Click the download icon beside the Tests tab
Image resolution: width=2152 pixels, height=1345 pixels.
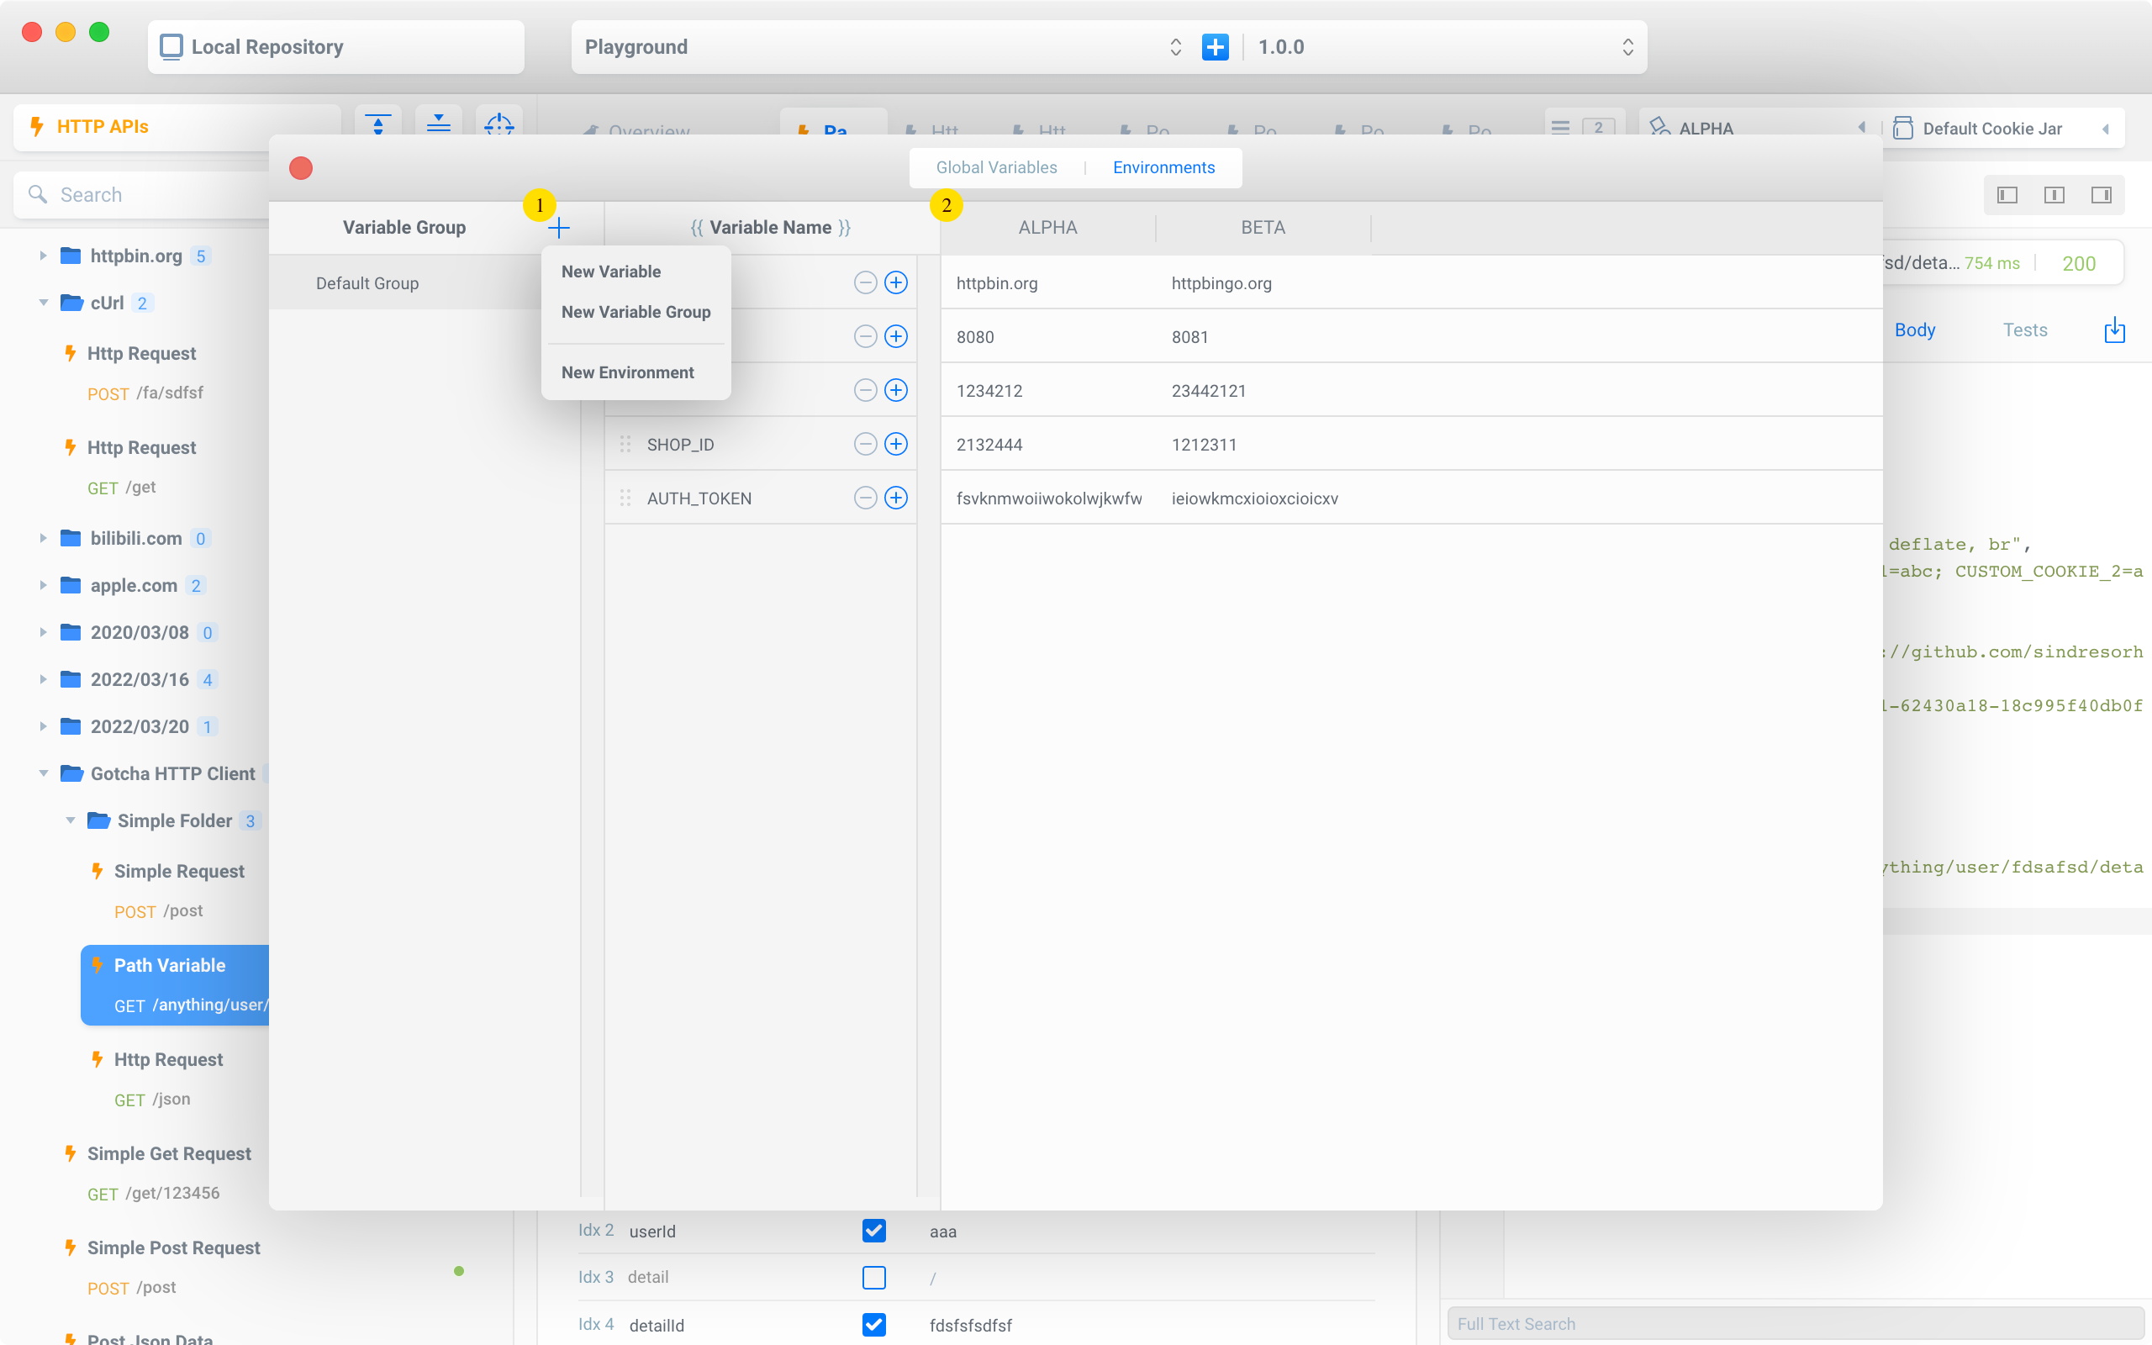tap(2115, 330)
